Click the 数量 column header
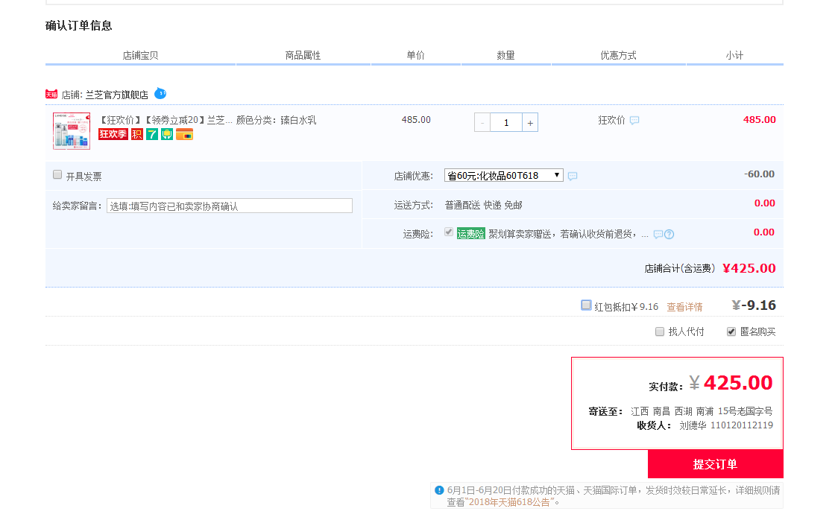The height and width of the screenshot is (517, 835). pos(505,55)
